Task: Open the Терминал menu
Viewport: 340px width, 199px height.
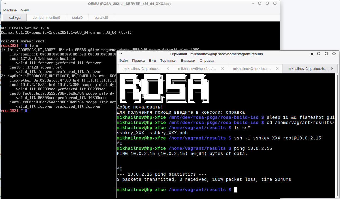Action: pyautogui.click(x=168, y=60)
